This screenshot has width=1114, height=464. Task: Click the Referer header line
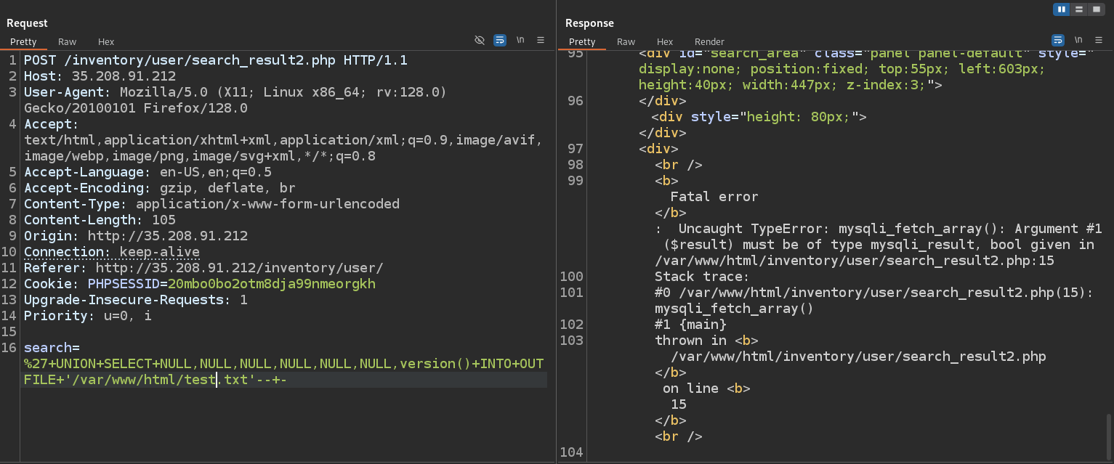click(203, 267)
